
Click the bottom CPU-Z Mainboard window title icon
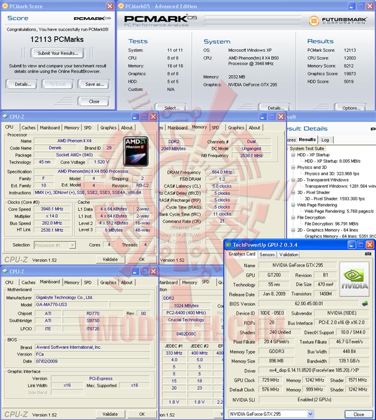point(5,271)
